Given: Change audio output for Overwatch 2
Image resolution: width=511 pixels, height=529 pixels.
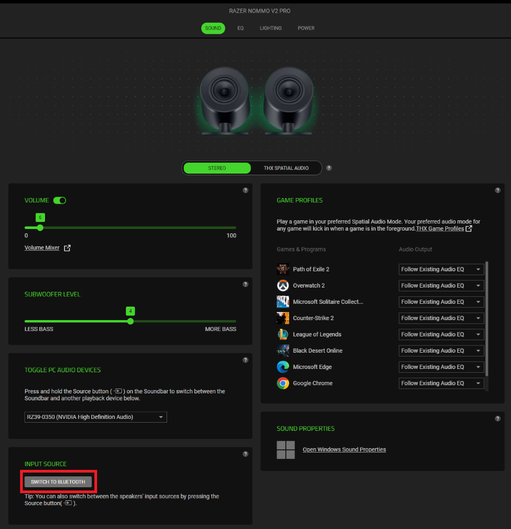Looking at the screenshot, I should pyautogui.click(x=441, y=285).
